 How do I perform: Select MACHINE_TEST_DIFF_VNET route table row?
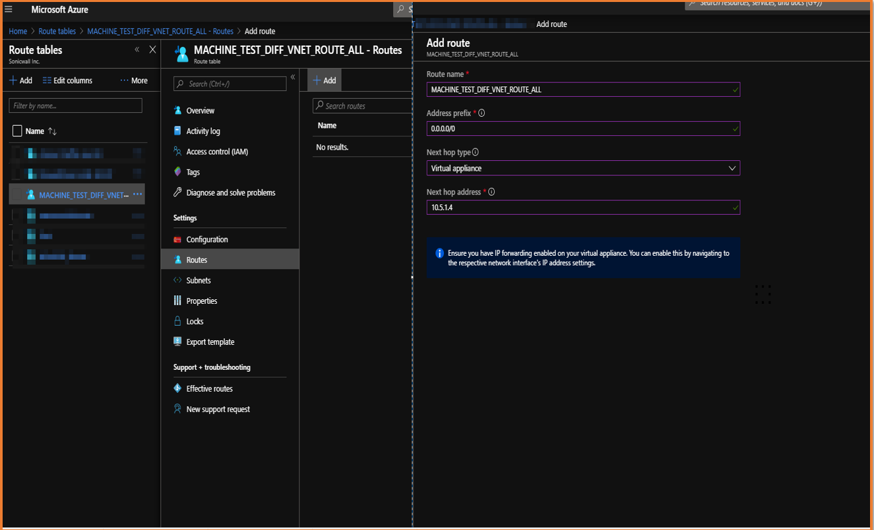pyautogui.click(x=77, y=195)
